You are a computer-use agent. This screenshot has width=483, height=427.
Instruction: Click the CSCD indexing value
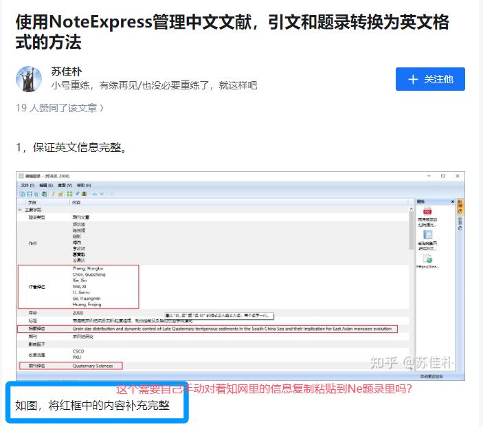click(x=78, y=351)
